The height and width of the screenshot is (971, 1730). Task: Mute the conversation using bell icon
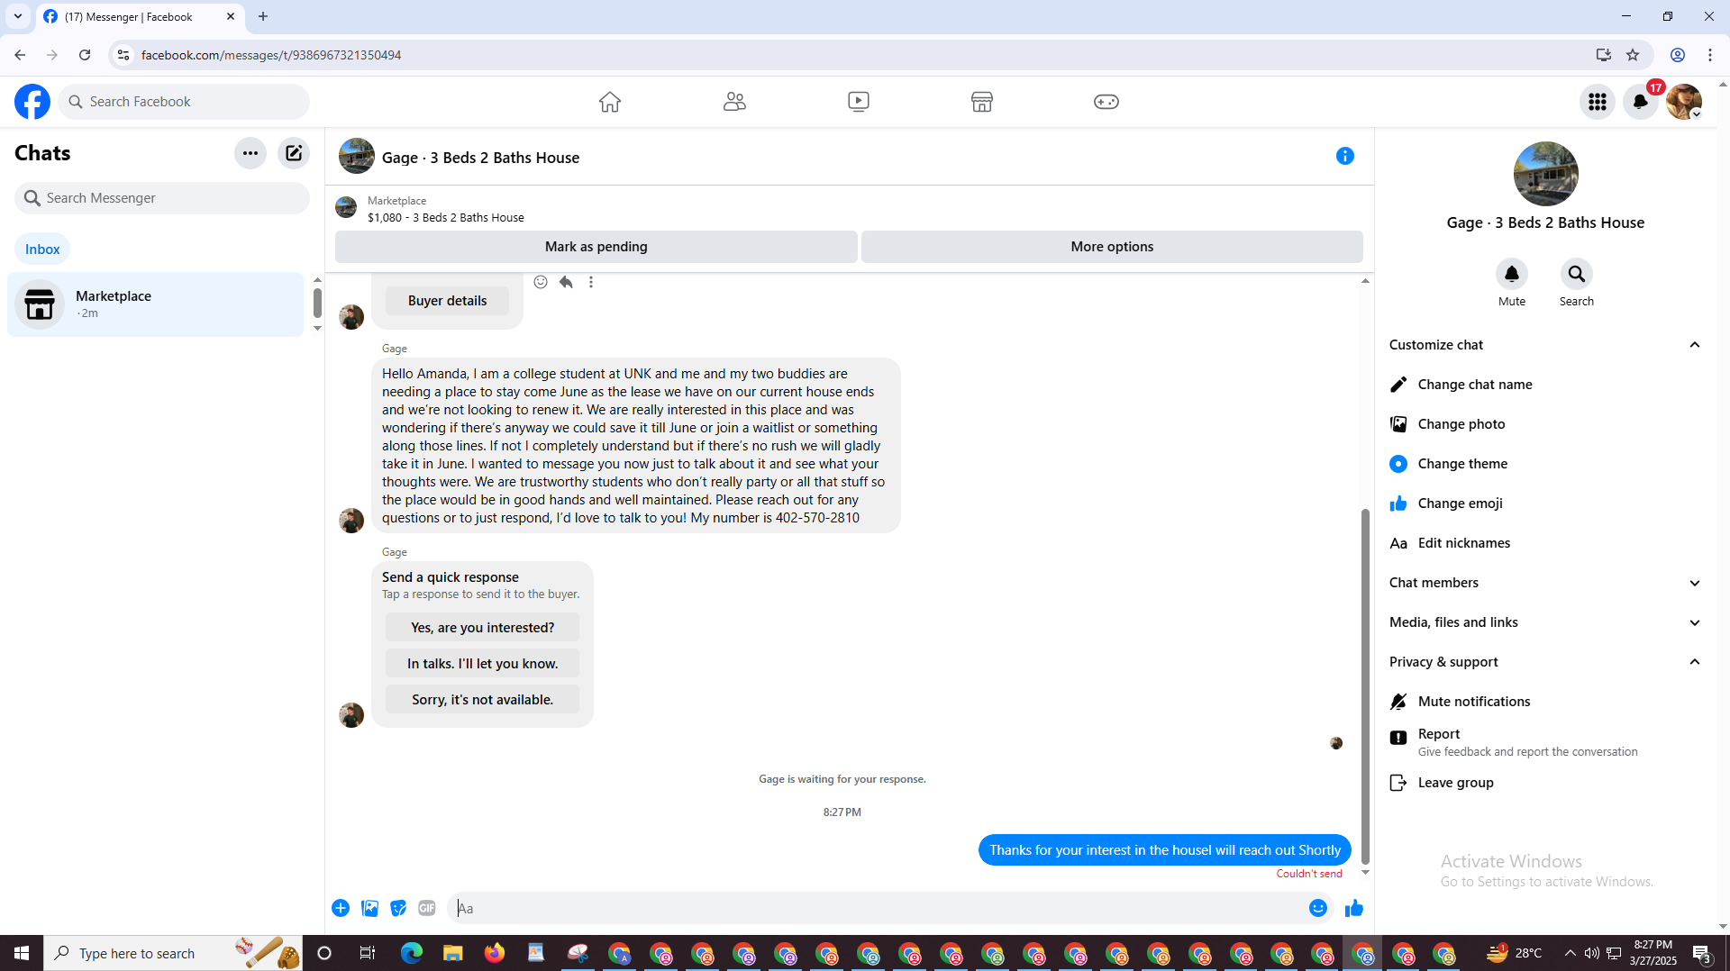[x=1512, y=274]
